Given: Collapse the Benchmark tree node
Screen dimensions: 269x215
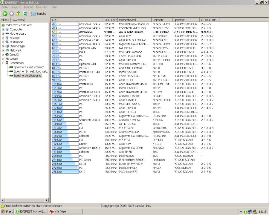Looking at the screenshot, I should click(x=3, y=63).
